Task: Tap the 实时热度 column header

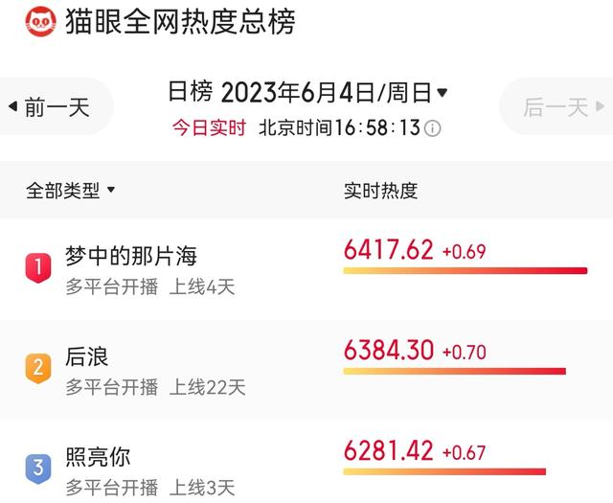Action: pyautogui.click(x=381, y=191)
